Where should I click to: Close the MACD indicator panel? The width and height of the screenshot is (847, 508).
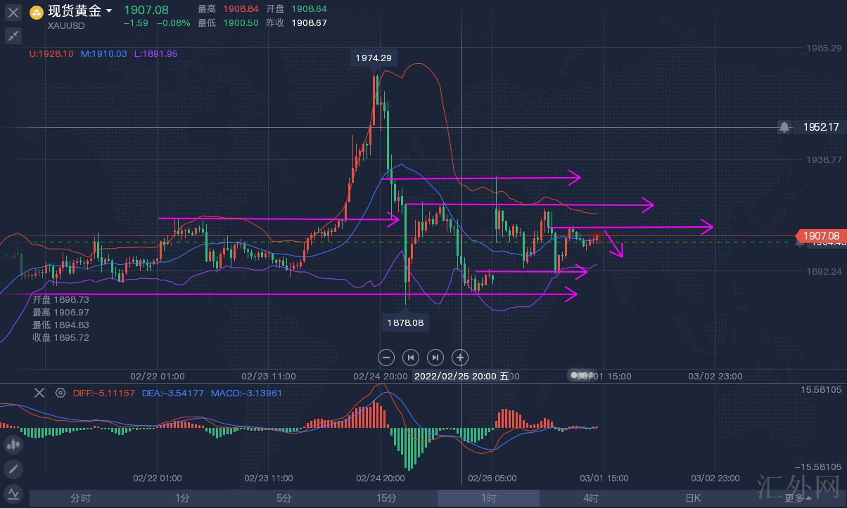pyautogui.click(x=39, y=393)
